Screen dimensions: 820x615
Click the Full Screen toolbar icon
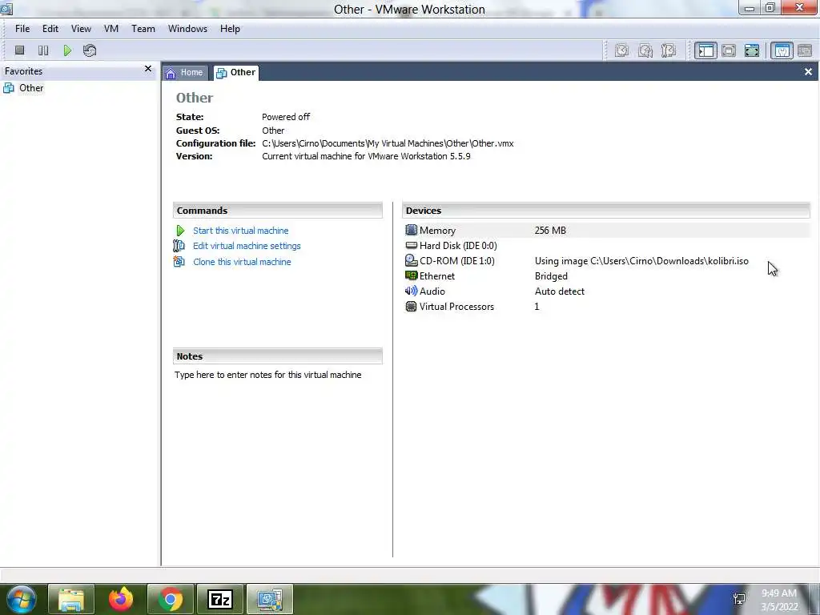tap(751, 50)
